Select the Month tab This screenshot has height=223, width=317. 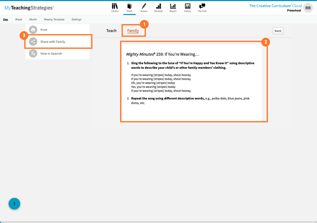[x=33, y=19]
